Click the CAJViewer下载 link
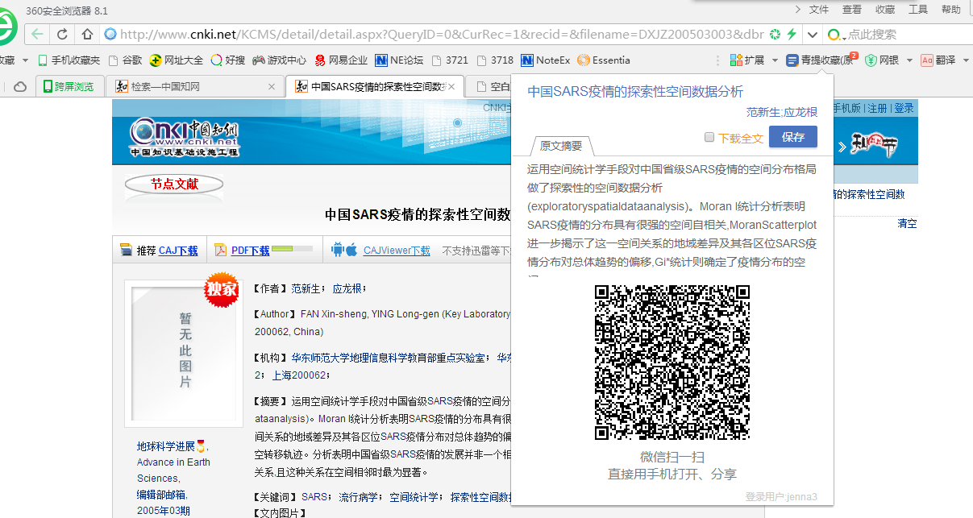The height and width of the screenshot is (518, 973). (x=397, y=251)
